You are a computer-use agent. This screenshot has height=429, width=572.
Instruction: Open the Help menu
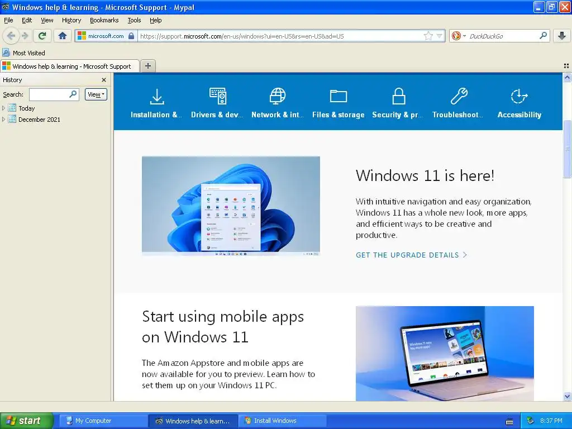155,20
